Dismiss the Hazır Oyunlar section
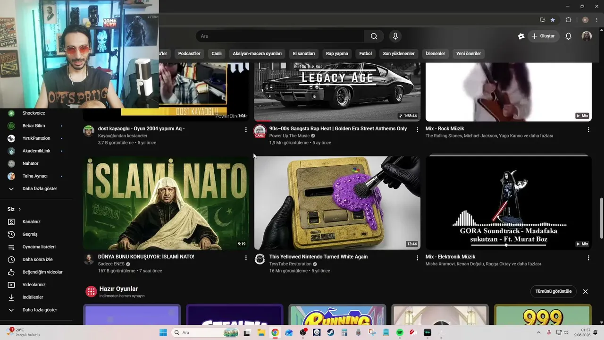The height and width of the screenshot is (340, 604). 585,291
